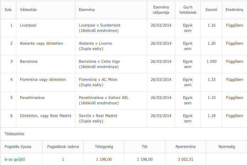Click the "Gy/h feltételek" column header
The image size is (247, 165).
[188, 10]
